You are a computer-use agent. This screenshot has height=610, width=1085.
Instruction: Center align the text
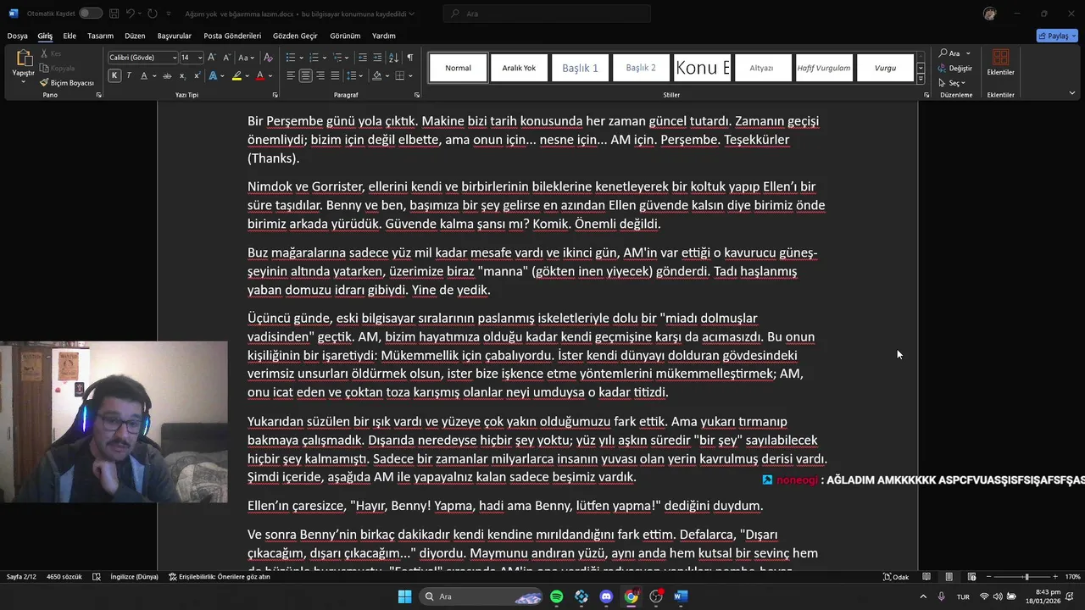305,75
